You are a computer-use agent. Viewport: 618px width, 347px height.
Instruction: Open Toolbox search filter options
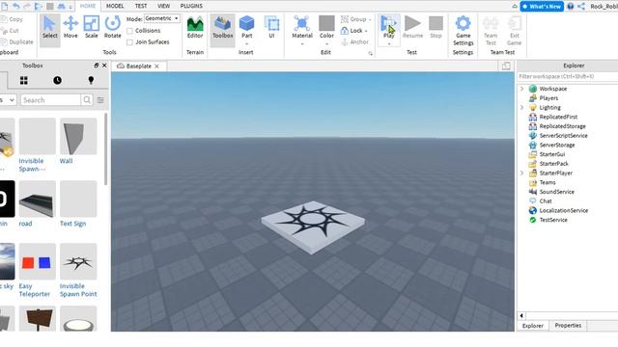click(100, 100)
